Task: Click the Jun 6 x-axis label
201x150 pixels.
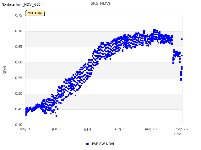Action: click(x=56, y=129)
